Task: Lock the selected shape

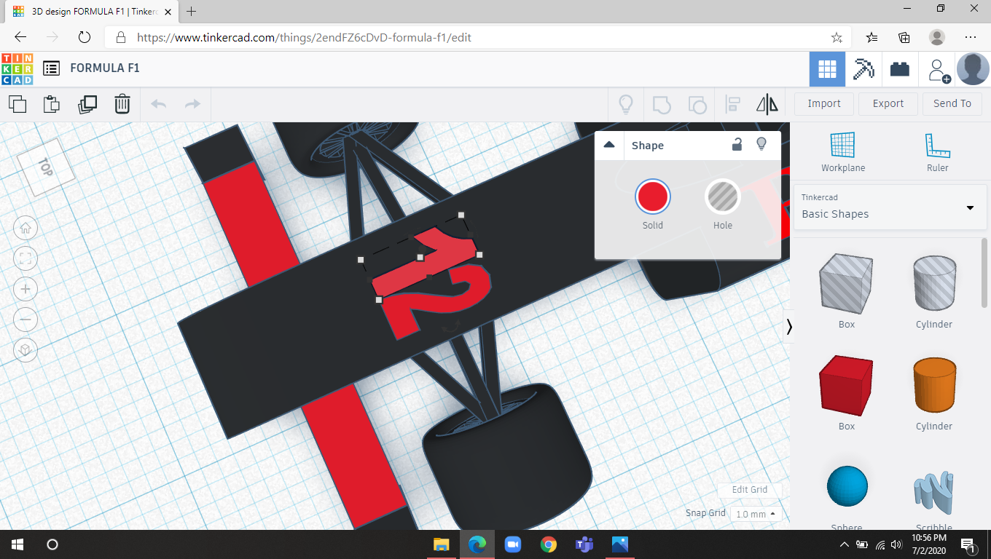Action: pyautogui.click(x=737, y=145)
